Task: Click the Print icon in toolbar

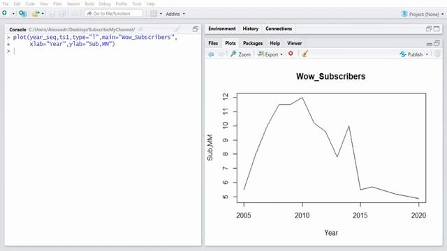Action: pos(75,13)
